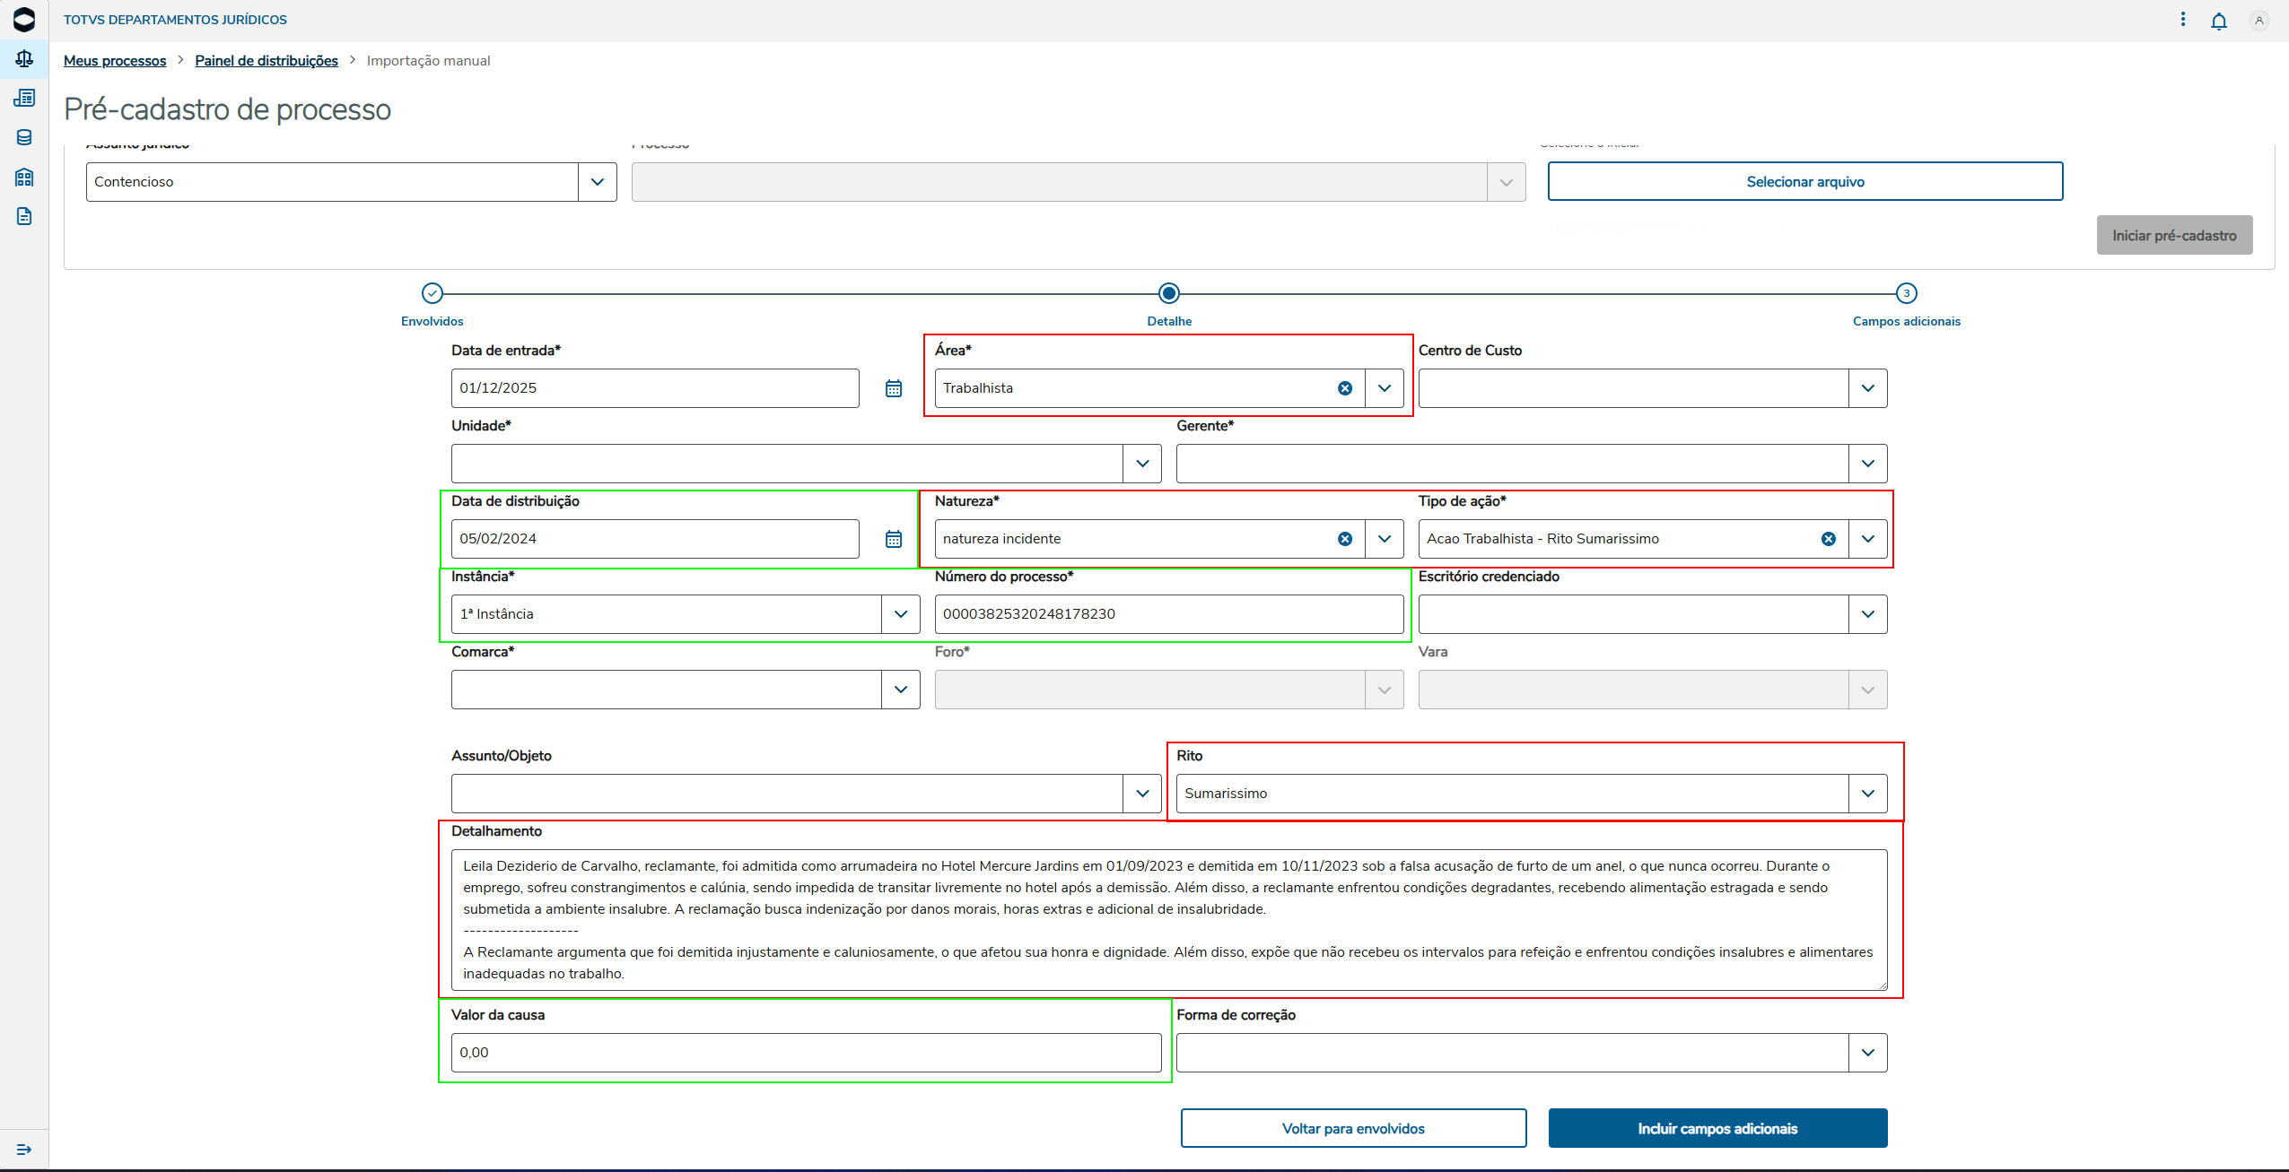Click the Valor da causa field
Screen dimensions: 2289x1172
point(805,1053)
